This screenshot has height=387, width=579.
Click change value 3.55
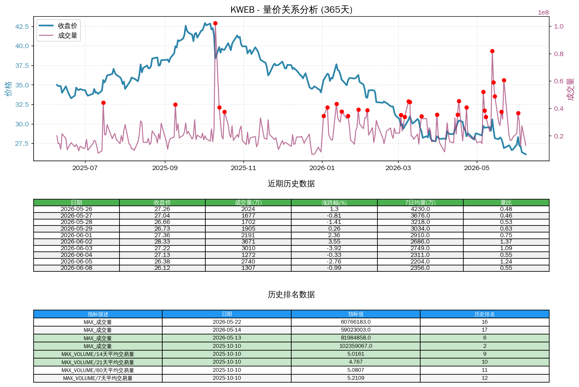coord(334,242)
